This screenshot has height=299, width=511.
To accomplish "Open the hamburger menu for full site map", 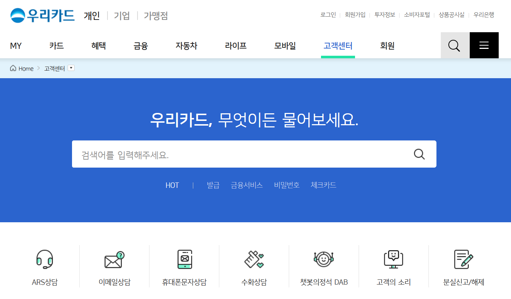I will (x=484, y=45).
